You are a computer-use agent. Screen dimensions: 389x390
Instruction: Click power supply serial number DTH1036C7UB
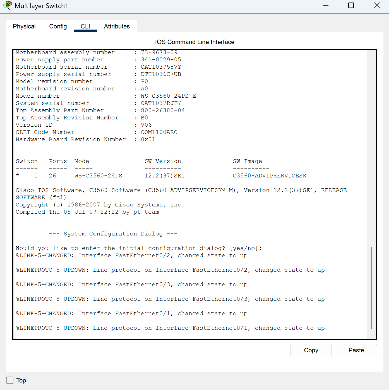pos(161,74)
